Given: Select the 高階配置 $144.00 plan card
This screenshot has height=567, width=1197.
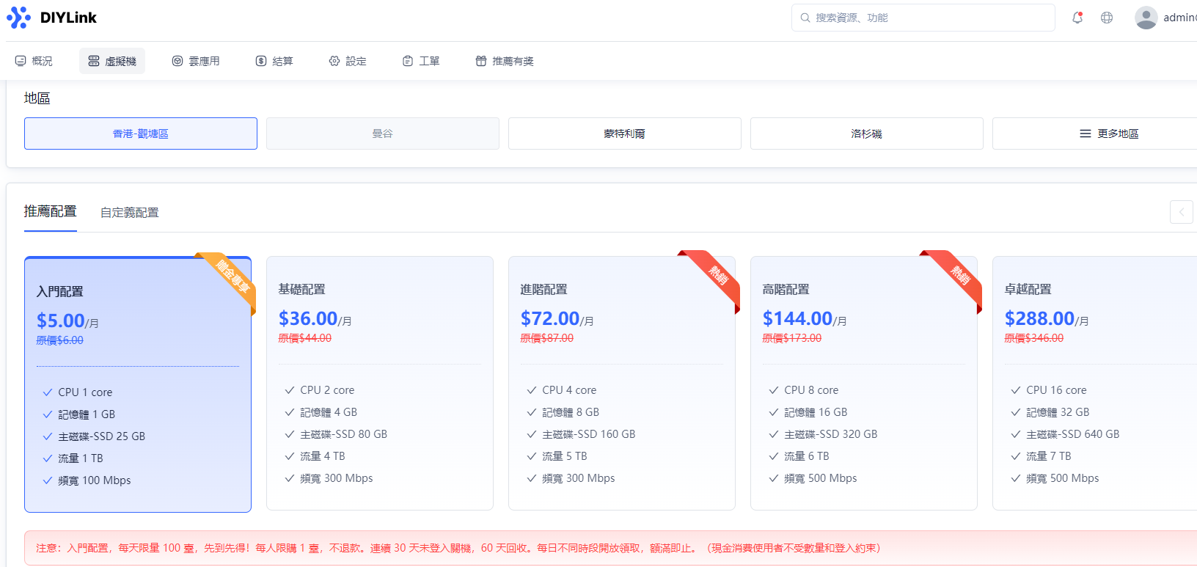Looking at the screenshot, I should [863, 382].
